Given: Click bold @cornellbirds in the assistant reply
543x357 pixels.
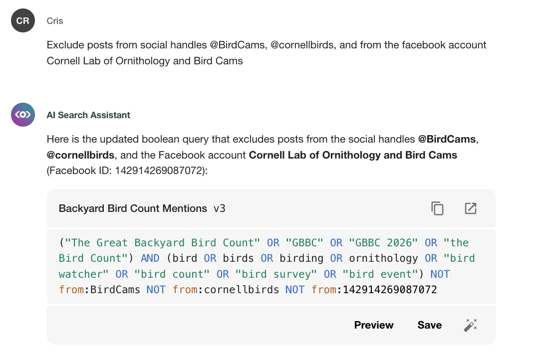Looking at the screenshot, I should click(x=80, y=155).
